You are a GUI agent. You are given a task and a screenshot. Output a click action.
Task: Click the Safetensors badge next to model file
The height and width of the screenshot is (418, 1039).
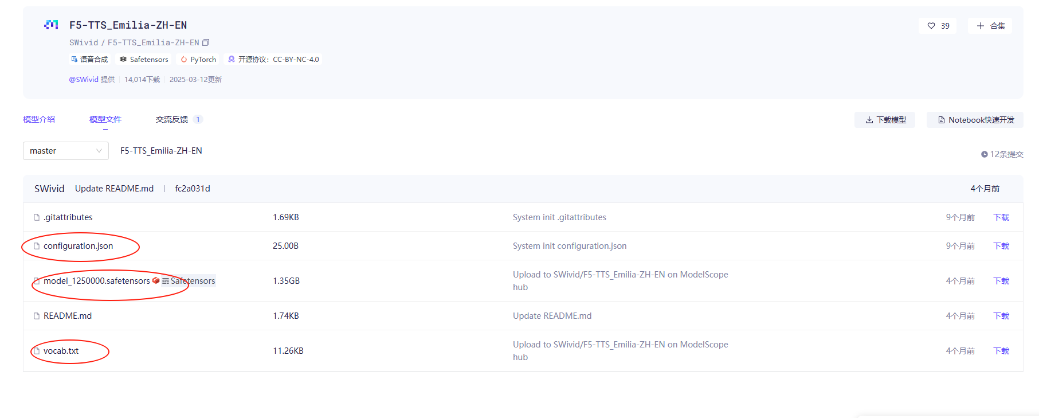[x=189, y=281]
